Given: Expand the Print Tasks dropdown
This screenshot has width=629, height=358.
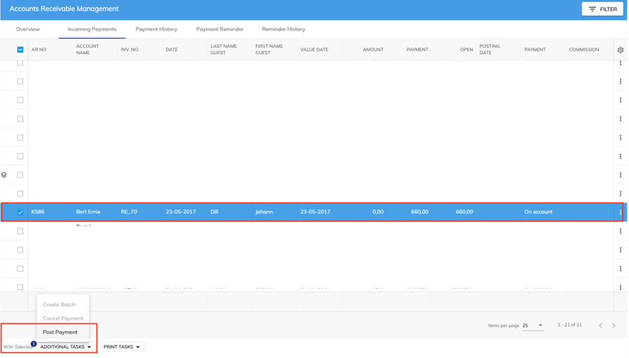Looking at the screenshot, I should (122, 347).
